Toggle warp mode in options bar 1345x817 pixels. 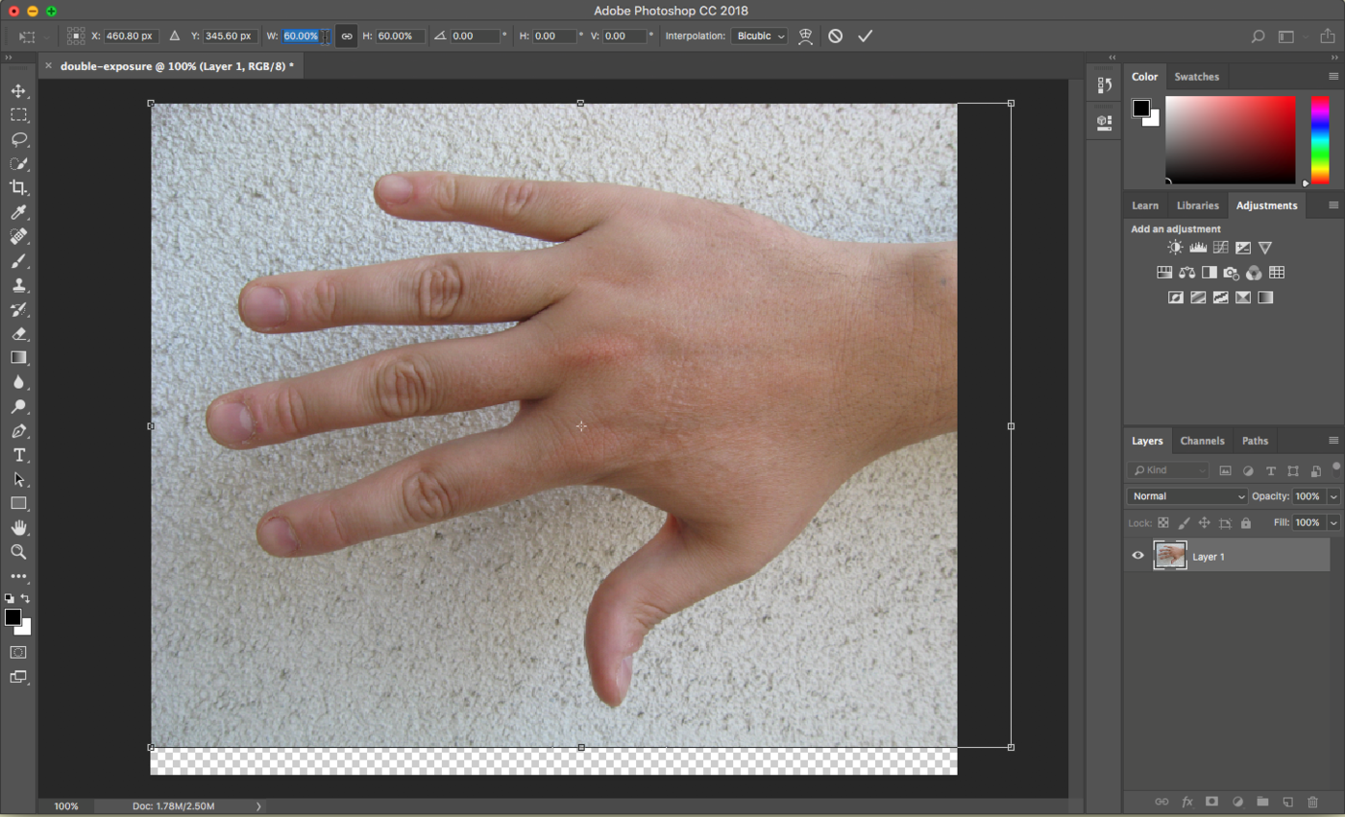tap(806, 36)
